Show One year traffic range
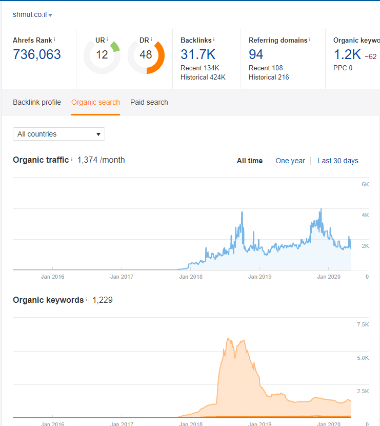 pos(290,161)
